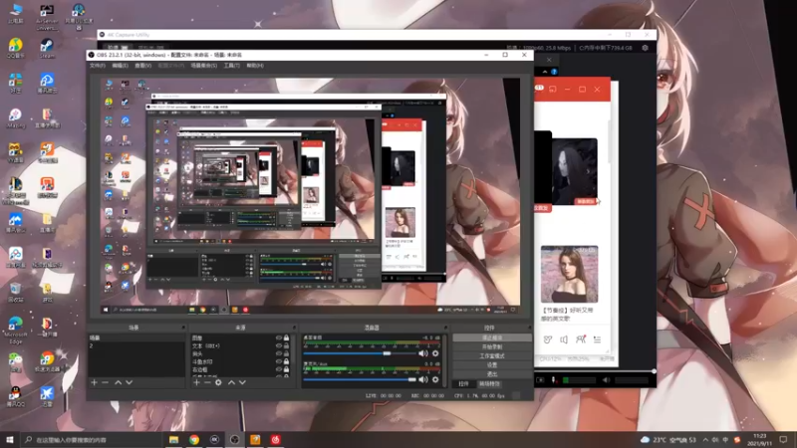The image size is (797, 448).
Task: Click blue help icon behind OBS window
Action: coord(554,72)
